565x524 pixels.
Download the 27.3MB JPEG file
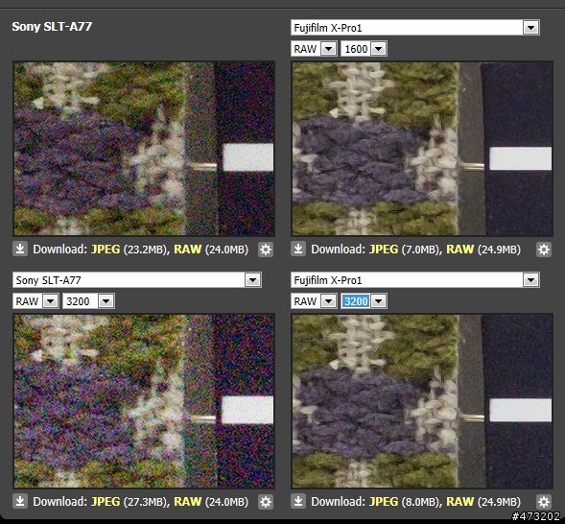tap(106, 501)
